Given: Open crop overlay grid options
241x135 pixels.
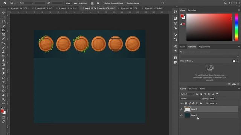Looking at the screenshot, I should click(x=92, y=3).
